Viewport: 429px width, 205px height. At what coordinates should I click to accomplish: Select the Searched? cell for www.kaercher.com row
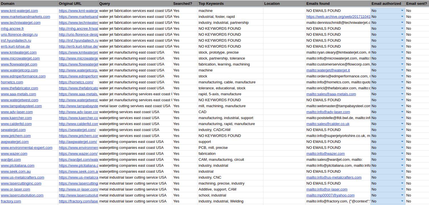(x=185, y=118)
